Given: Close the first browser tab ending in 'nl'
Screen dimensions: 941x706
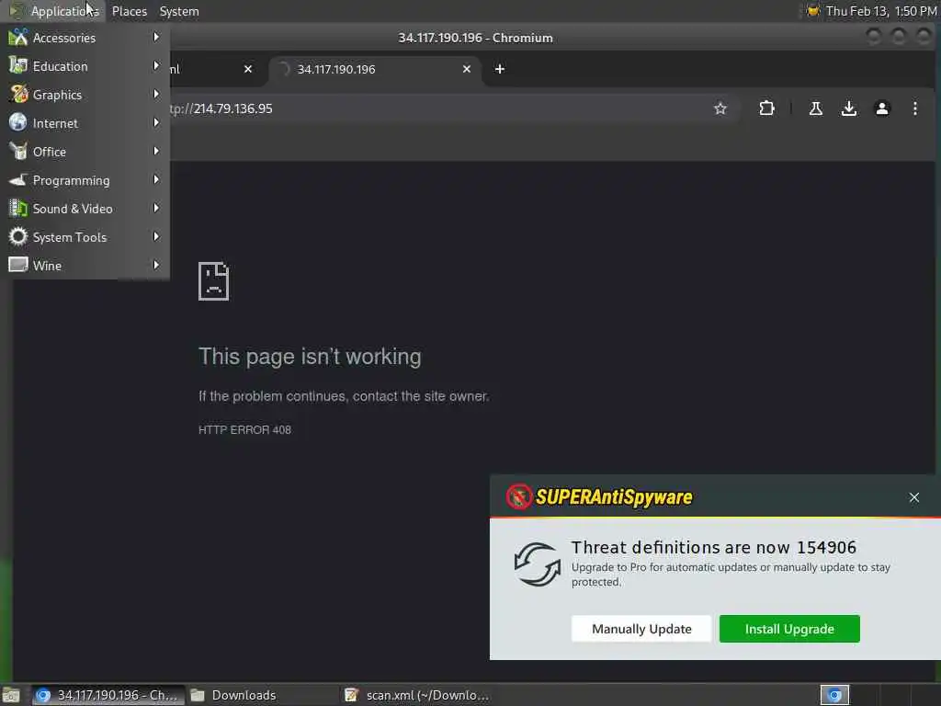Looking at the screenshot, I should click(248, 69).
